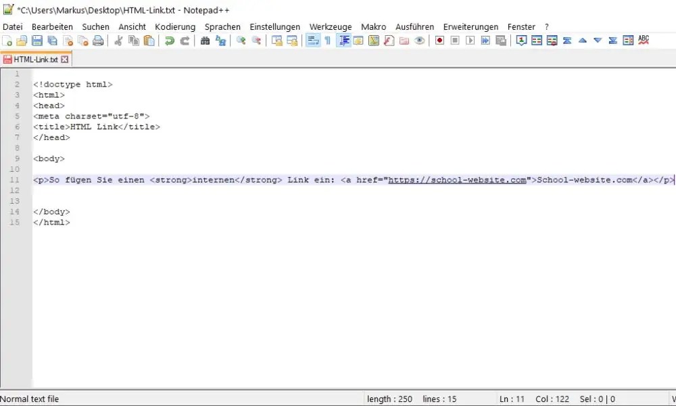Click the stop macro recording square
Screen dimensions: 676x406
pos(455,41)
